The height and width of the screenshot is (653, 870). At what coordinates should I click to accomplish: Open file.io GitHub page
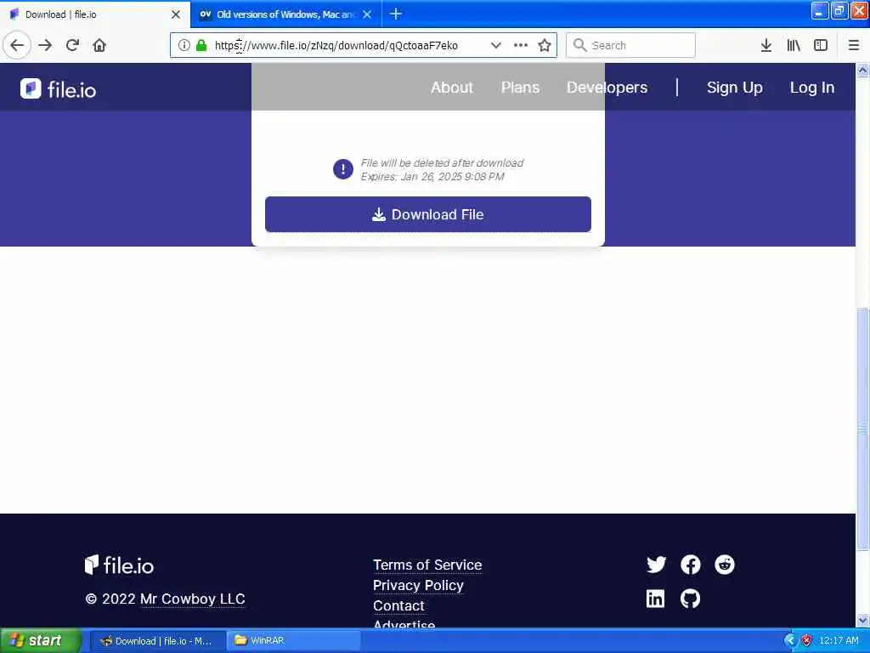(690, 599)
